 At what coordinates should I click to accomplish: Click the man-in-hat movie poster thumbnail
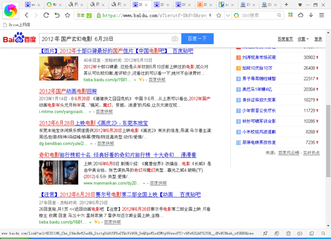(x=59, y=69)
